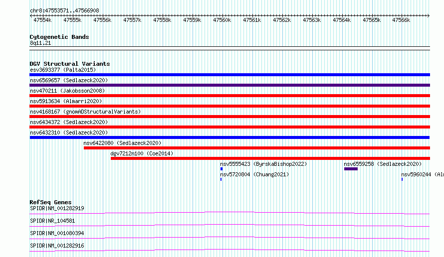Open the nsv6559258 (Sedlazeck2020) label
This screenshot has height=257, width=444.
point(383,164)
